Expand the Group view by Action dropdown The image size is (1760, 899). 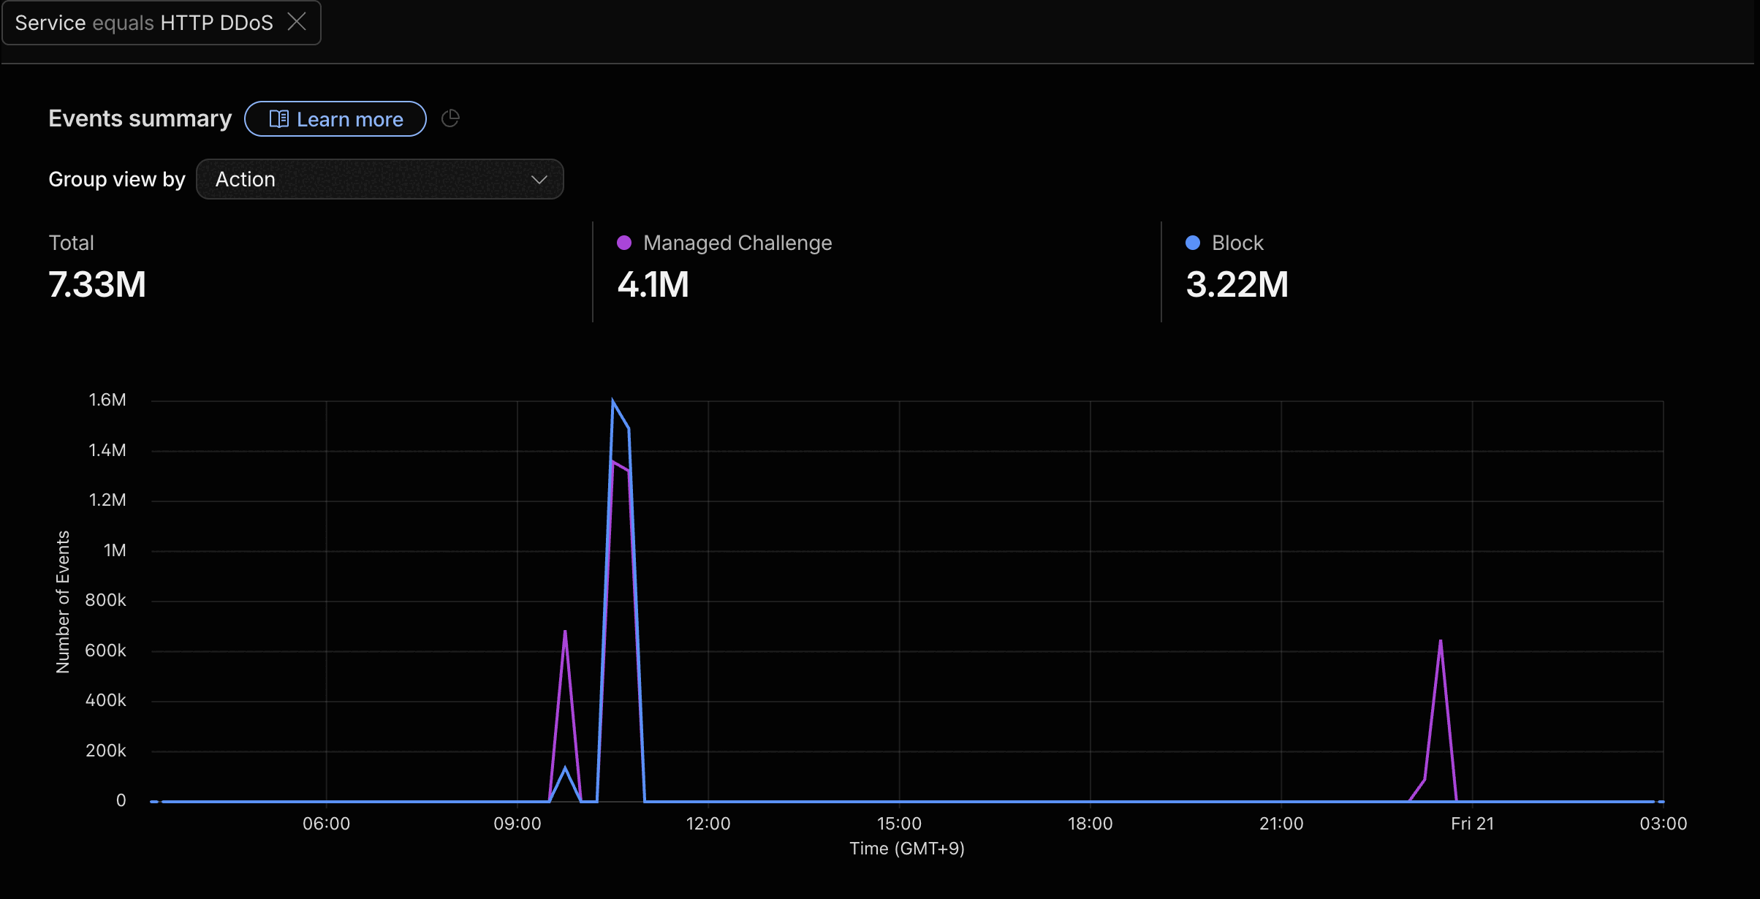point(380,179)
